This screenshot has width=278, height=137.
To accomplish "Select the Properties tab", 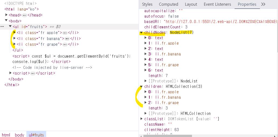I will pyautogui.click(x=247, y=4).
